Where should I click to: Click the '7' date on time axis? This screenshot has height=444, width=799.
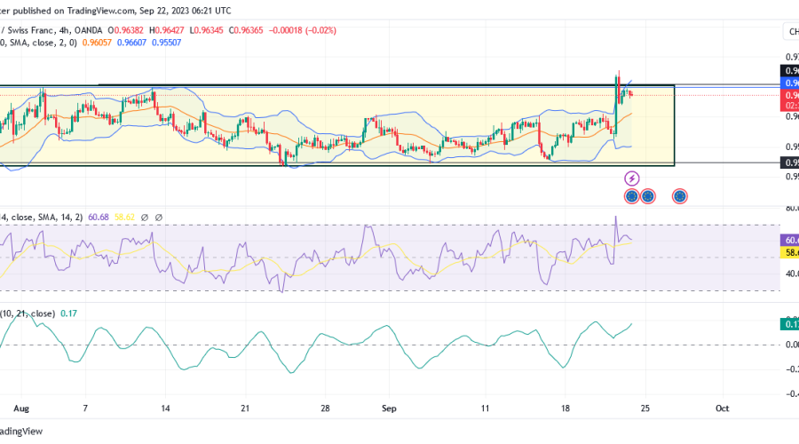pos(85,408)
